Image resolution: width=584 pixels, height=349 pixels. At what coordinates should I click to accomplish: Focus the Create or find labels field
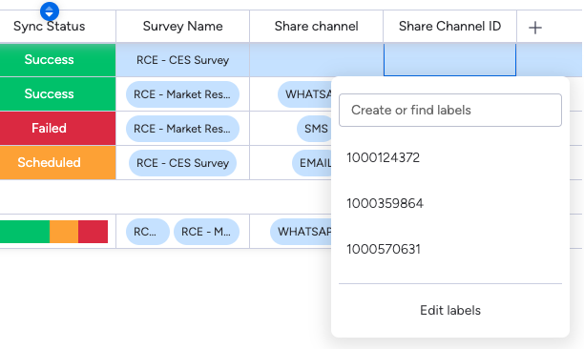[449, 110]
